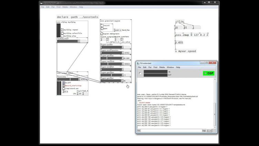Open Help menu in patch window
The image size is (259, 146).
point(81,7)
